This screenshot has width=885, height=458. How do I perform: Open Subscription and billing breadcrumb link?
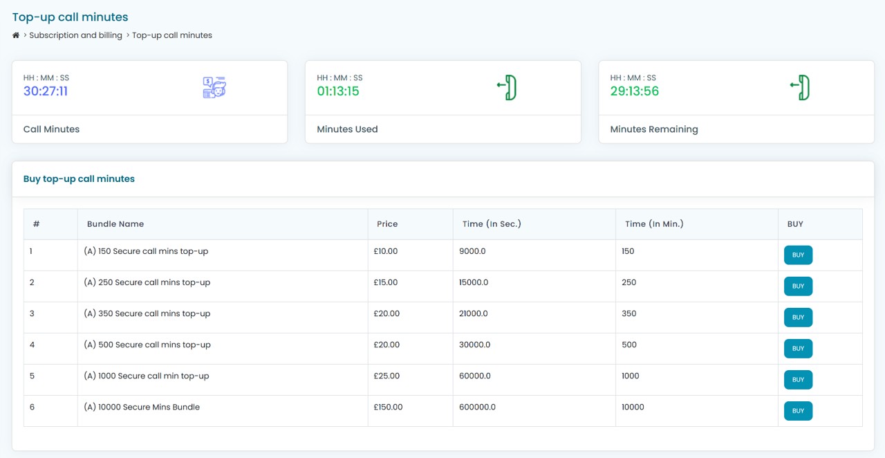point(75,35)
